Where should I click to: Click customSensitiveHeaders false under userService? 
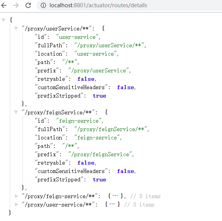point(125,87)
